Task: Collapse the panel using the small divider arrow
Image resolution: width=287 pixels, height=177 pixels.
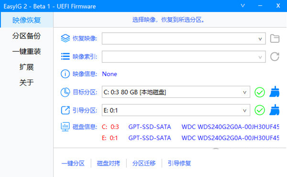Action: 216,148
